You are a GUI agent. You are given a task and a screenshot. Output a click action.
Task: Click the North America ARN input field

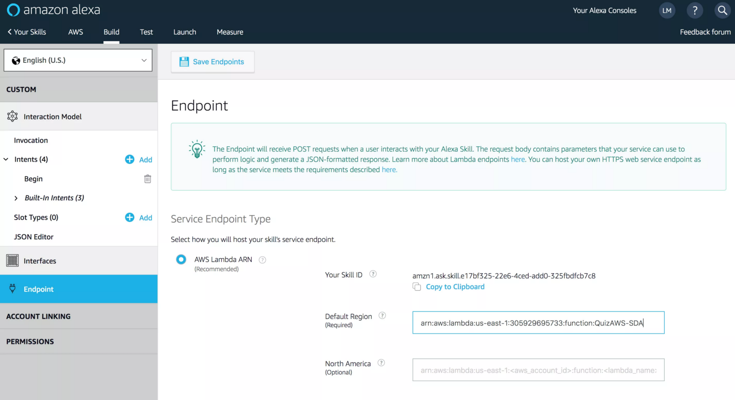538,370
